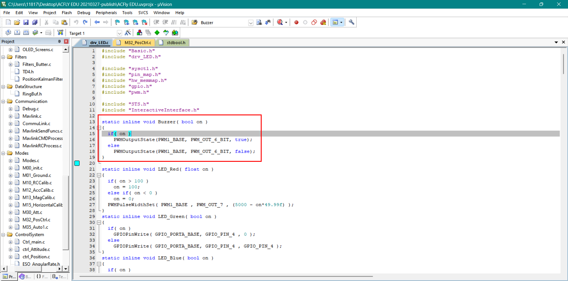Collapse the Communication group
Screen dimensions: 568x281
(3, 101)
